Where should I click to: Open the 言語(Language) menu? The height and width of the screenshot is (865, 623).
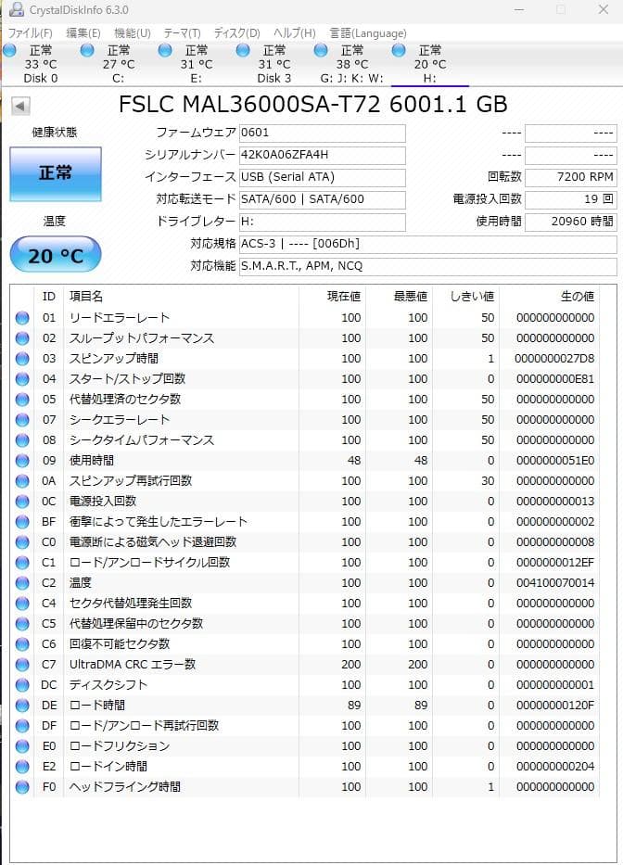tap(368, 33)
